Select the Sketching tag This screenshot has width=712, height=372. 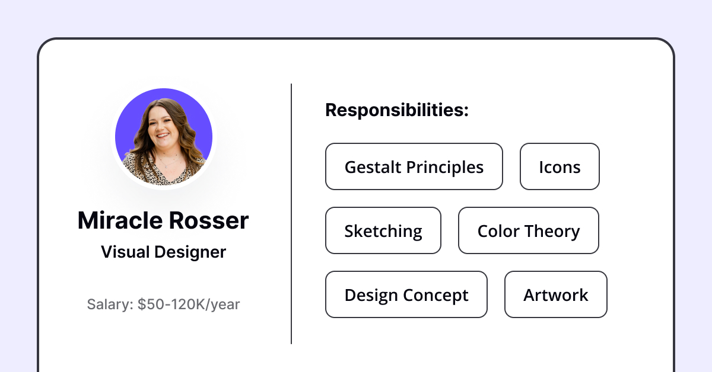pos(383,230)
